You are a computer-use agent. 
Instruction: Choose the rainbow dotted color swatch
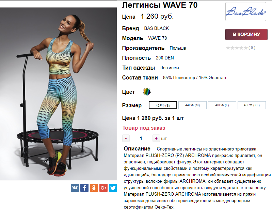tap(147, 92)
